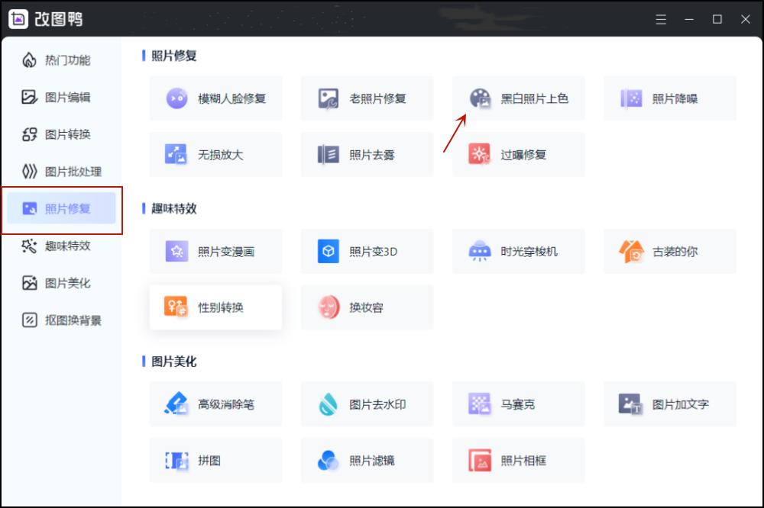Open 黑白照片上色 to colorize black-white photos

[518, 98]
